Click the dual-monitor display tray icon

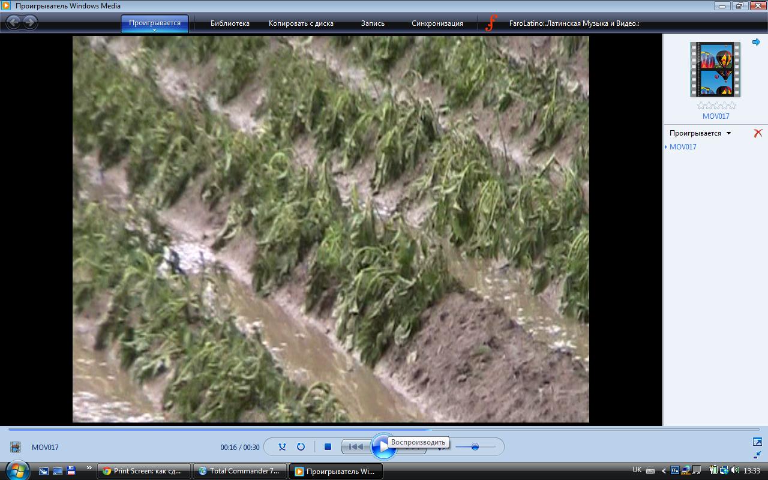point(696,470)
